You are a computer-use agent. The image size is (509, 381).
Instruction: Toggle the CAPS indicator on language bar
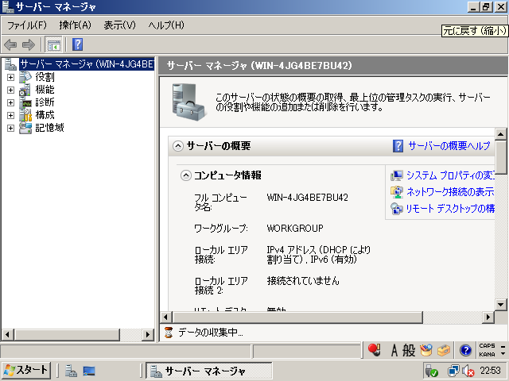coord(487,346)
